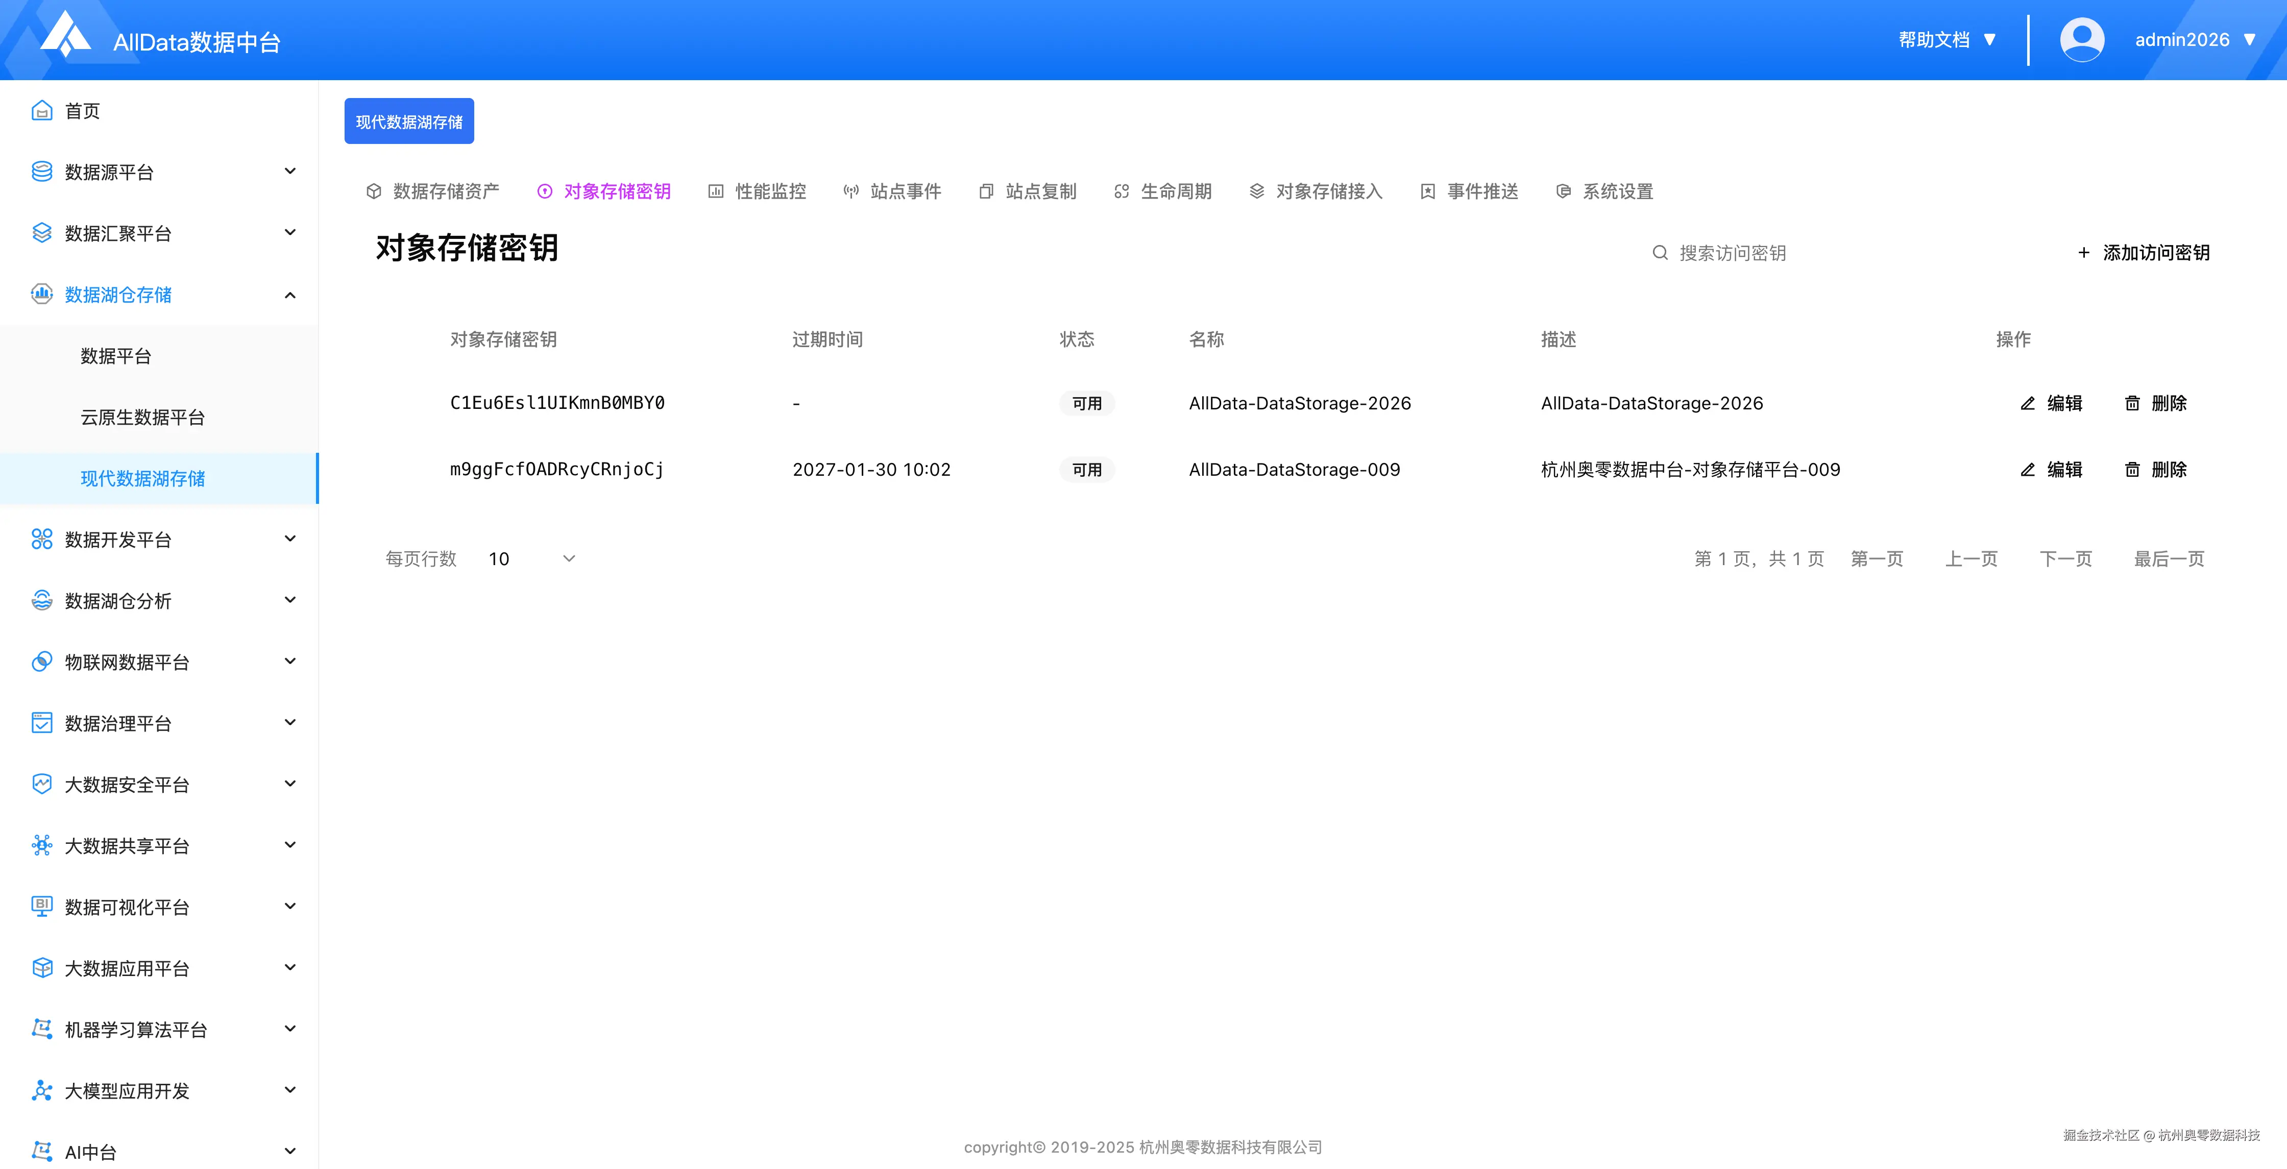This screenshot has width=2287, height=1169.
Task: Click the user avatar icon in header
Action: coord(2081,40)
